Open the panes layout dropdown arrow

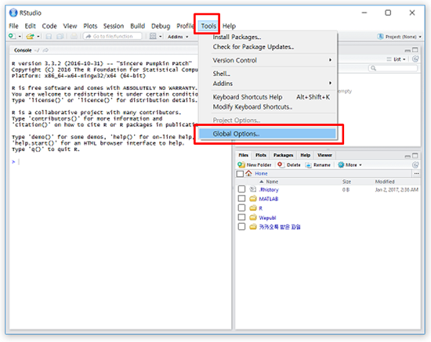161,37
